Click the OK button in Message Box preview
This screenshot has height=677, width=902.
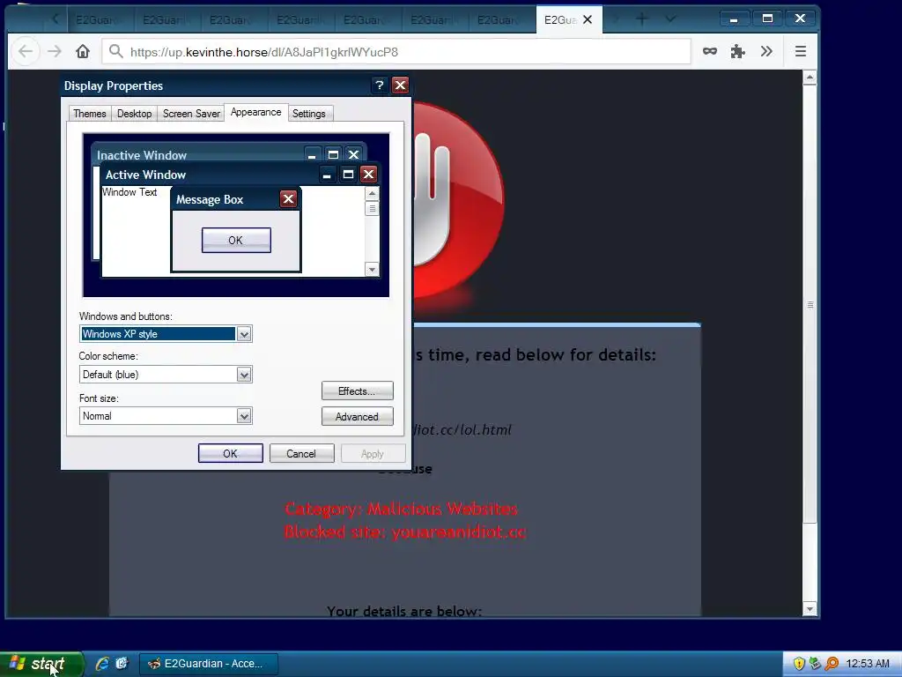click(x=236, y=240)
